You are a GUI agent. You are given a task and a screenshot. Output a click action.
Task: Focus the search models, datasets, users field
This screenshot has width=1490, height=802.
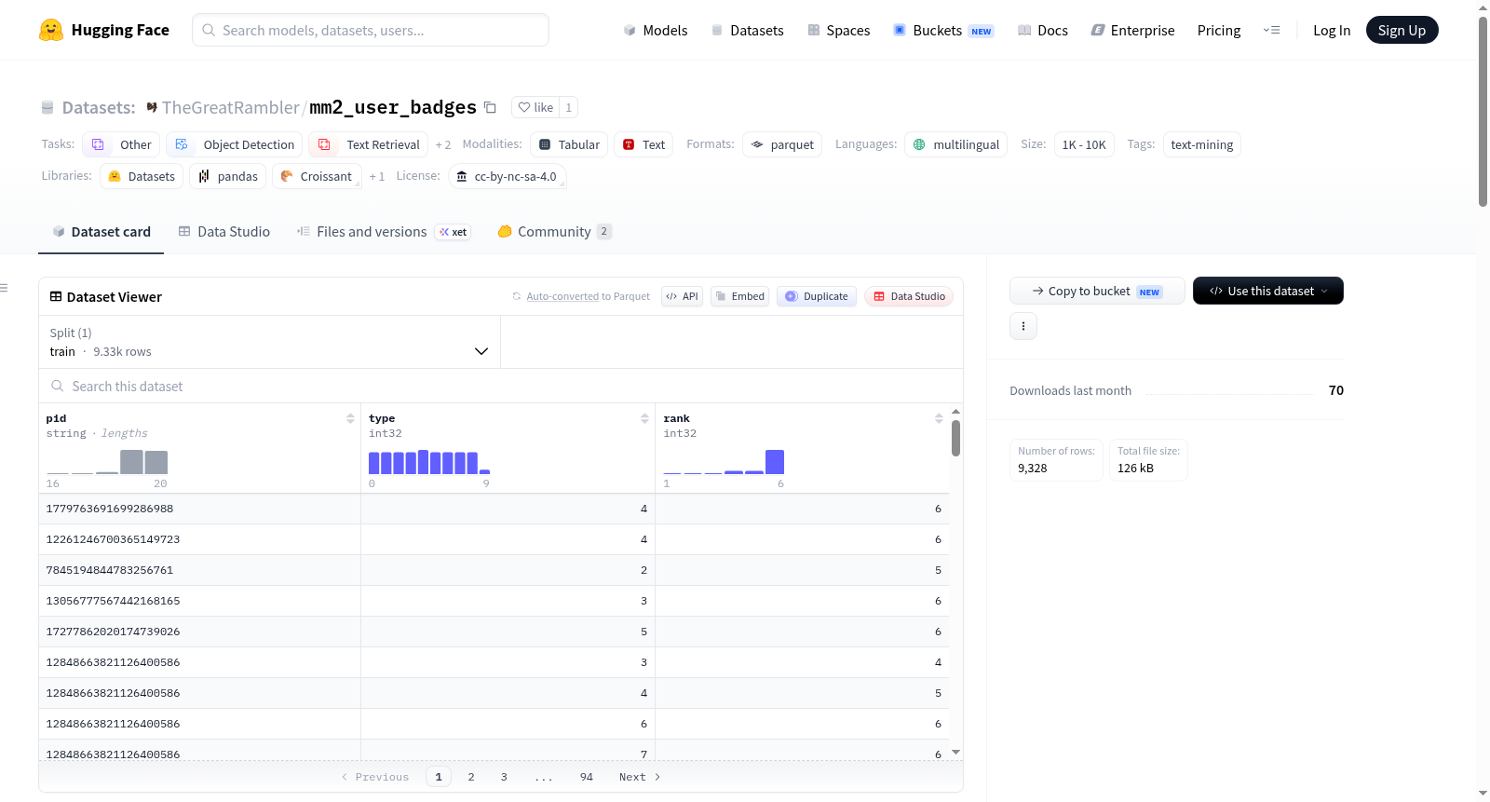pyautogui.click(x=371, y=30)
